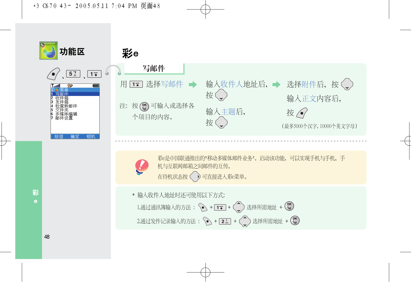Click the 2 abc key icon in method 2
411x282 pixels.
click(x=225, y=221)
